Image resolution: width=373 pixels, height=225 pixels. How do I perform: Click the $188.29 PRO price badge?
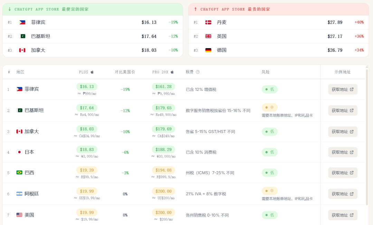tap(163, 150)
